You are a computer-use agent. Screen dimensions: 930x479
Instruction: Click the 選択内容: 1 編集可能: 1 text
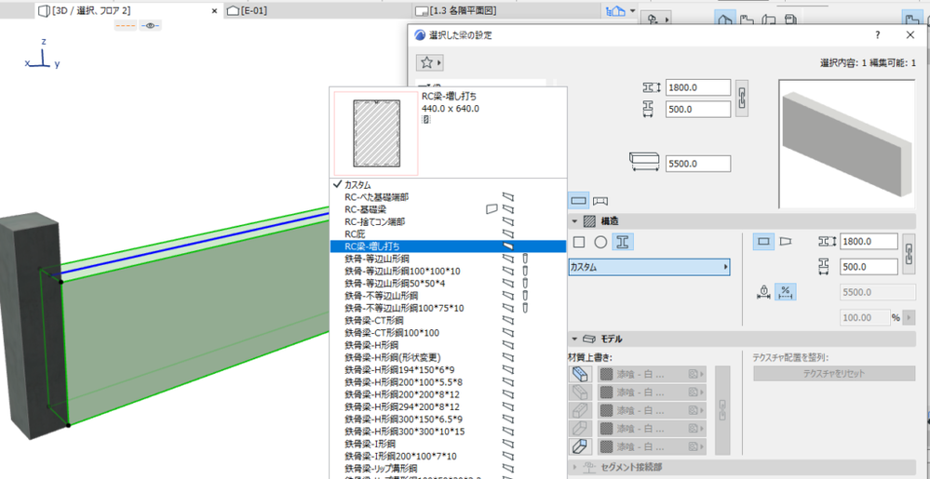click(x=868, y=63)
